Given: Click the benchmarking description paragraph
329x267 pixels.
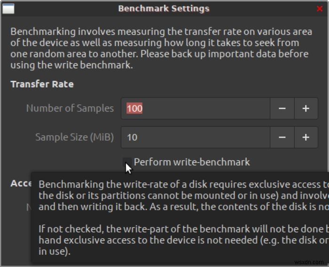Looking at the screenshot, I should click(x=161, y=48).
